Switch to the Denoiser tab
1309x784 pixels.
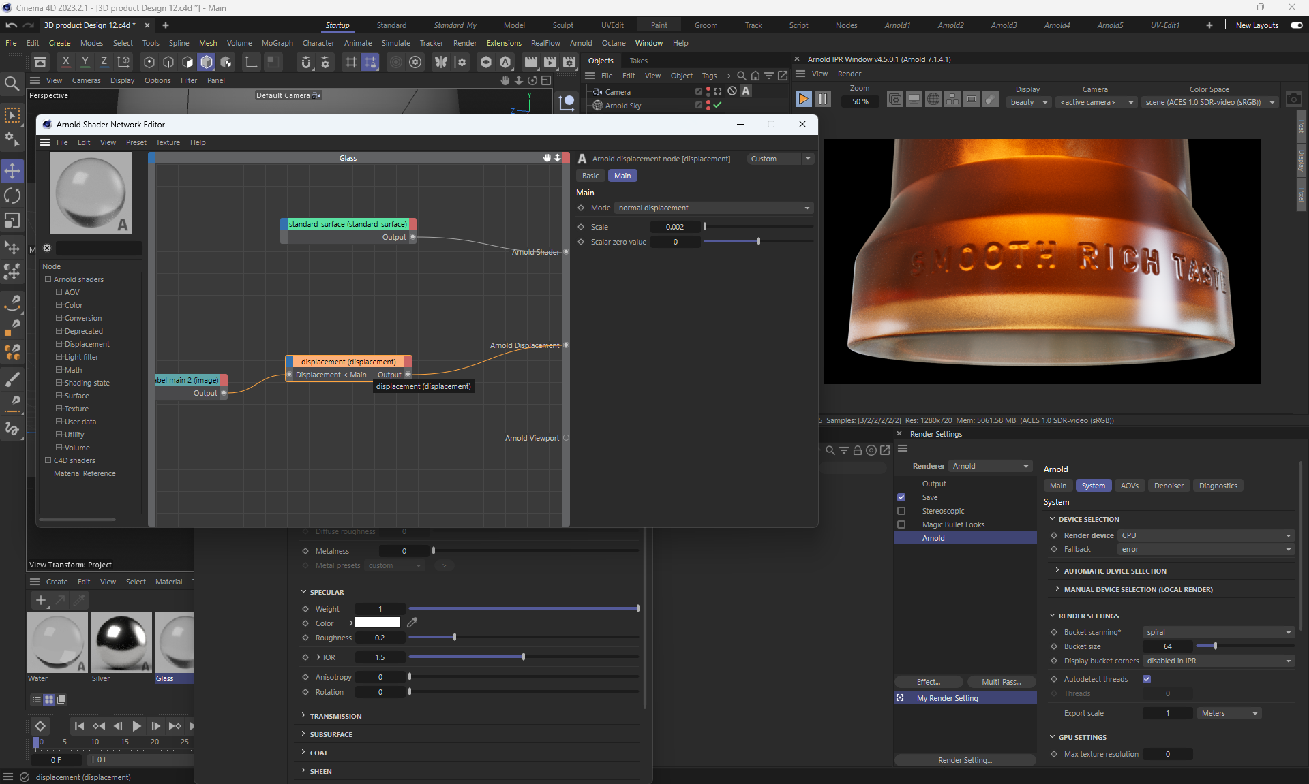point(1168,486)
